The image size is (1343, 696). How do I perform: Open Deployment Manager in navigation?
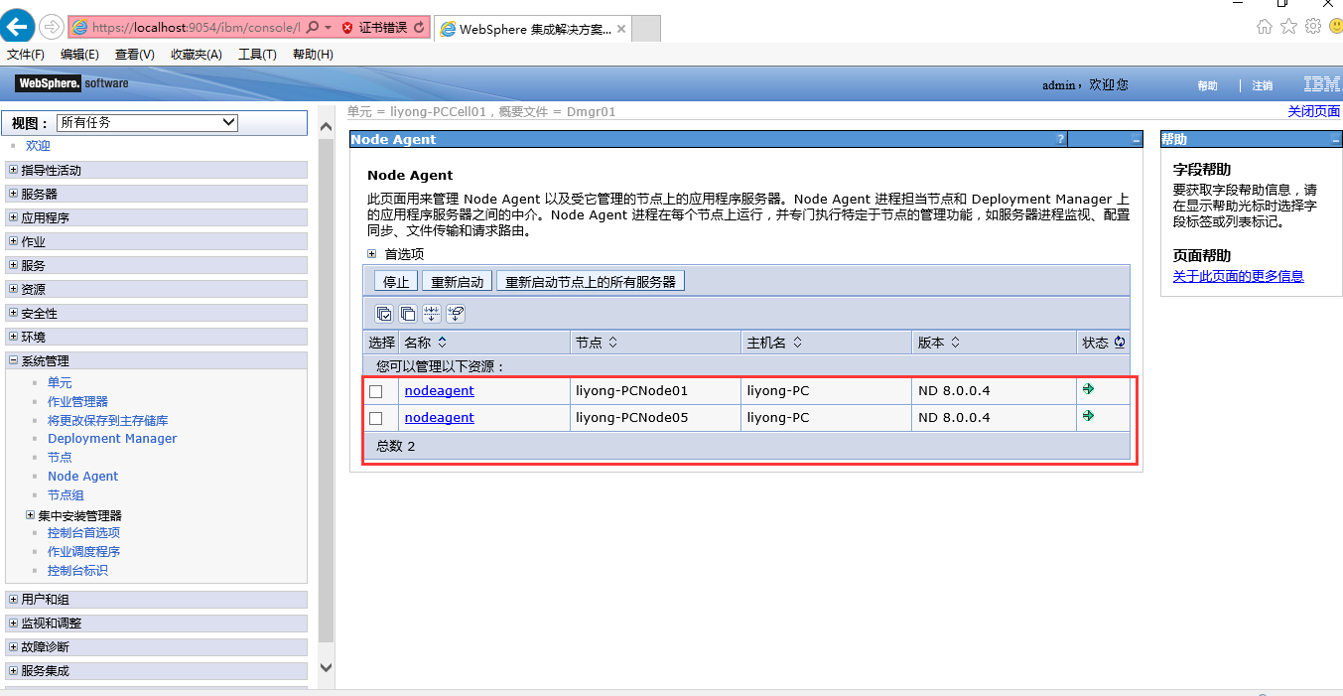click(x=112, y=439)
